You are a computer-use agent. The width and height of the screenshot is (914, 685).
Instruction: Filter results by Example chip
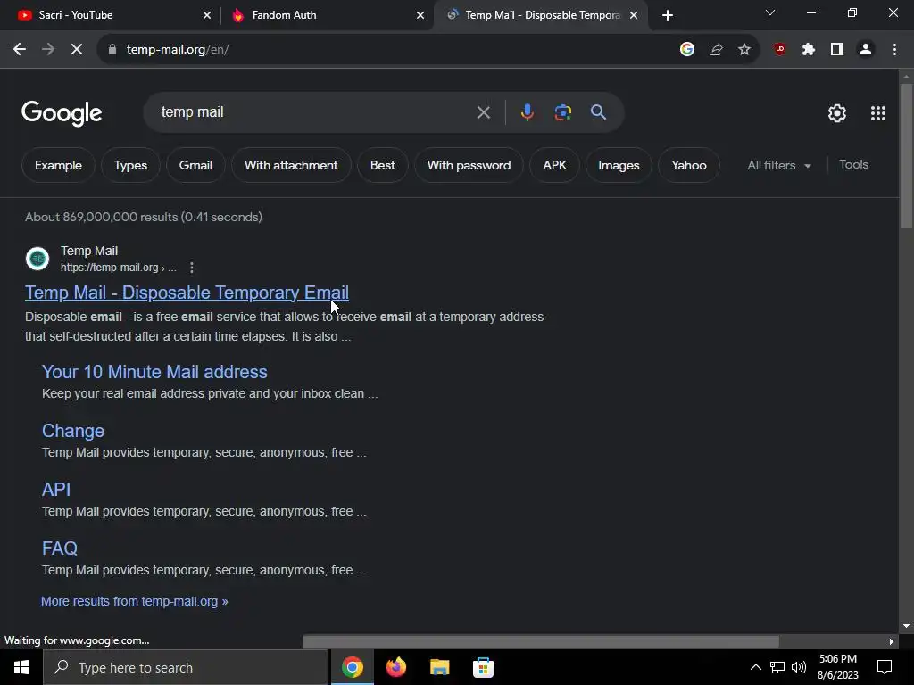point(58,165)
